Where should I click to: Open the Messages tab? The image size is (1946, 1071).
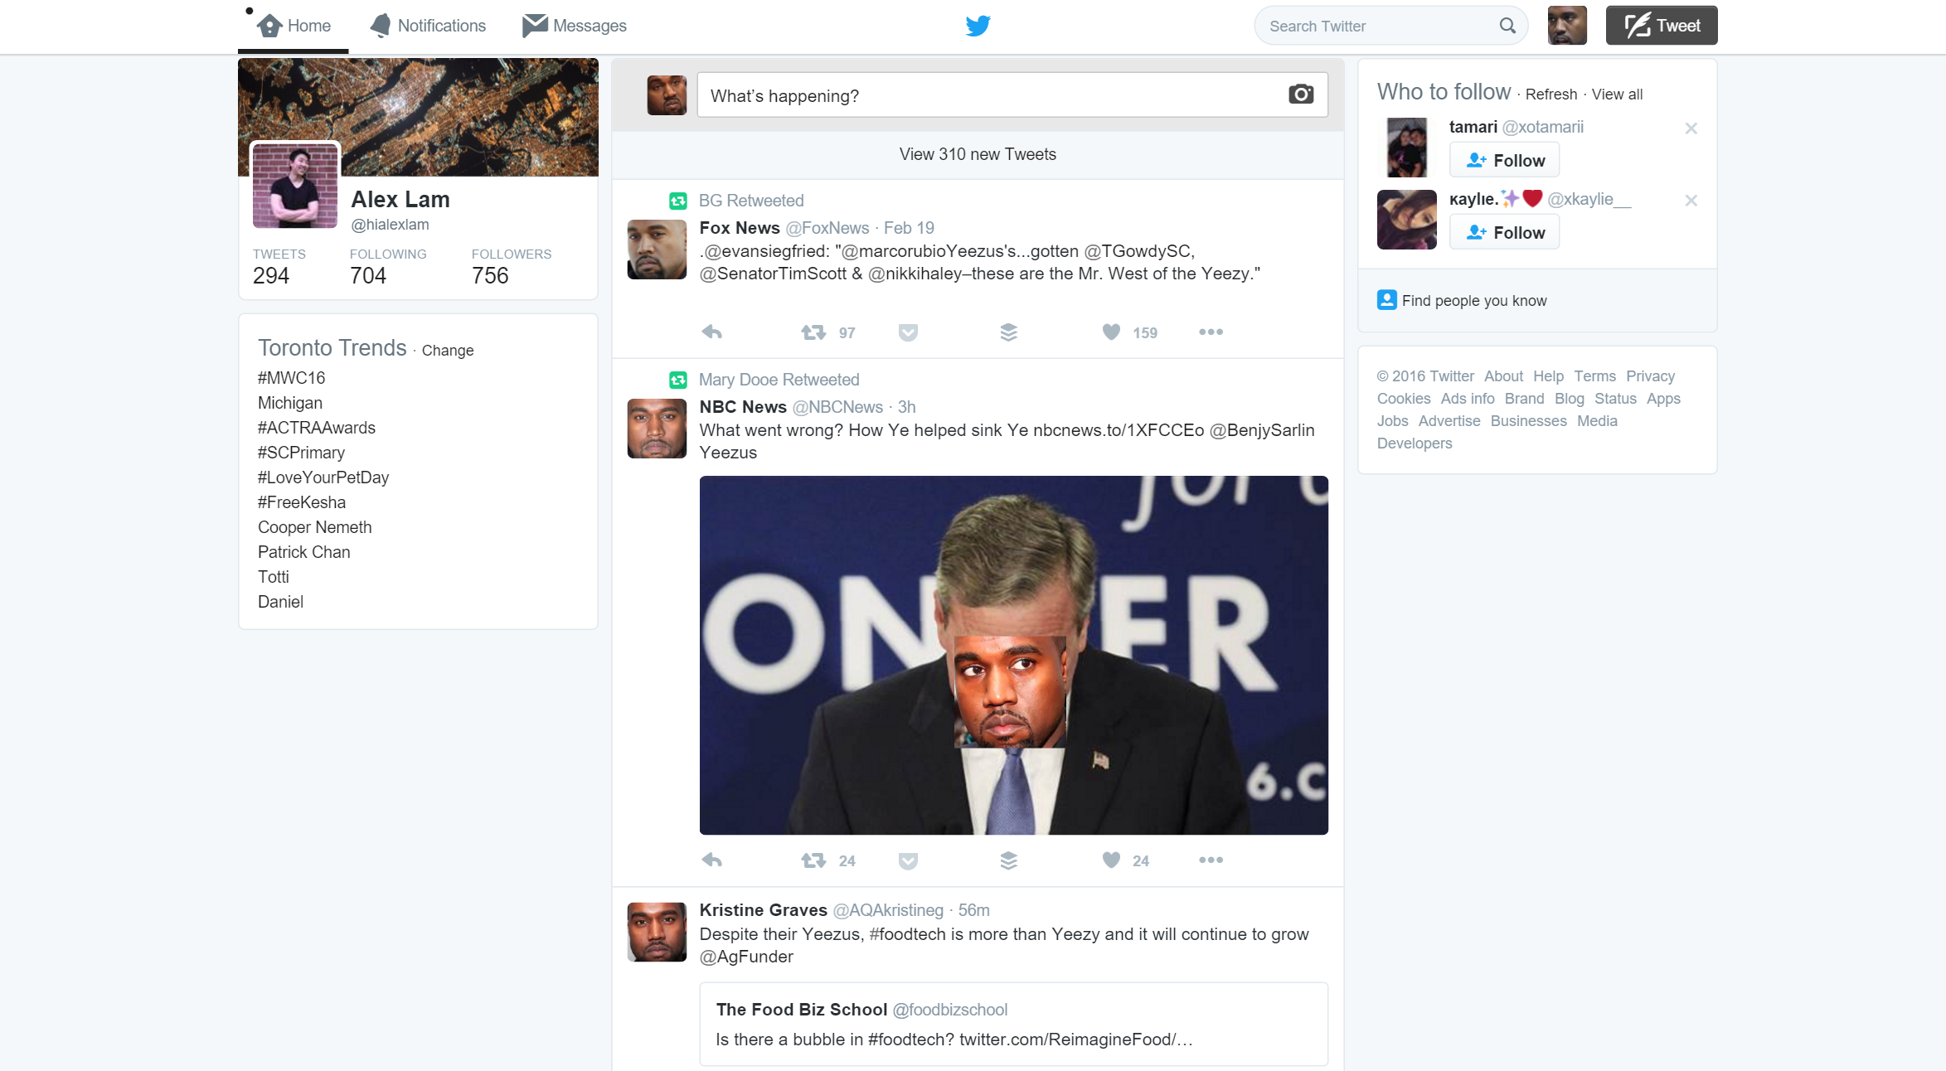[575, 26]
